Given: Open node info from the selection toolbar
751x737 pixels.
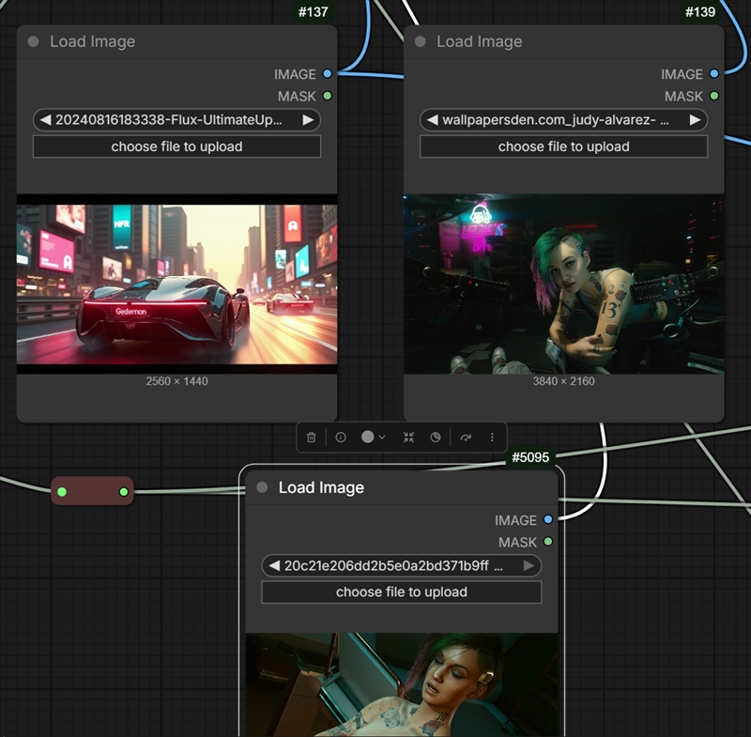Looking at the screenshot, I should (341, 438).
